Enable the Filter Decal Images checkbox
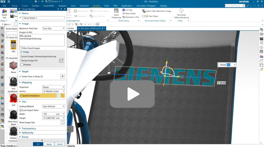Screen dimensions: 264x147 point(21,48)
